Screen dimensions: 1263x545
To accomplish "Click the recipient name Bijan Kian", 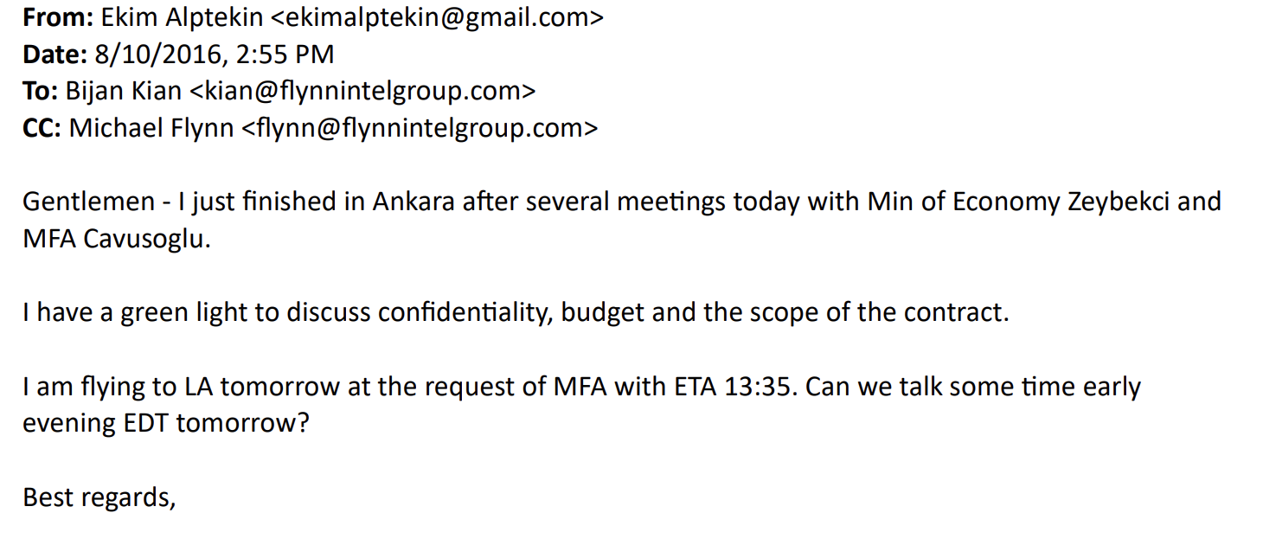I will (123, 91).
